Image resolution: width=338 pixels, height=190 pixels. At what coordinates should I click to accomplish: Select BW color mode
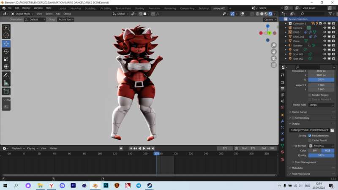pyautogui.click(x=315, y=151)
